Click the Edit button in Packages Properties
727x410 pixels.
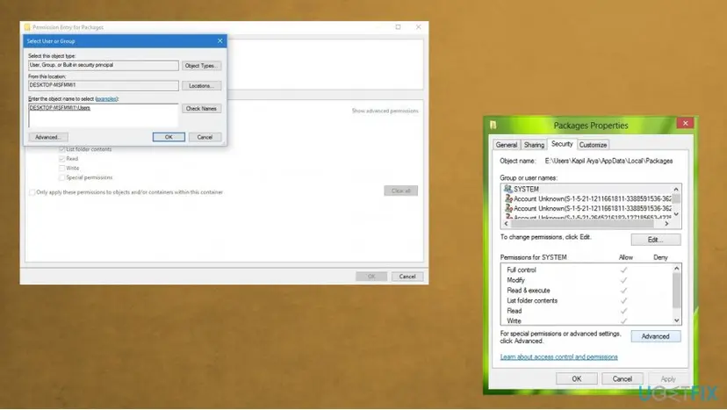tap(656, 240)
